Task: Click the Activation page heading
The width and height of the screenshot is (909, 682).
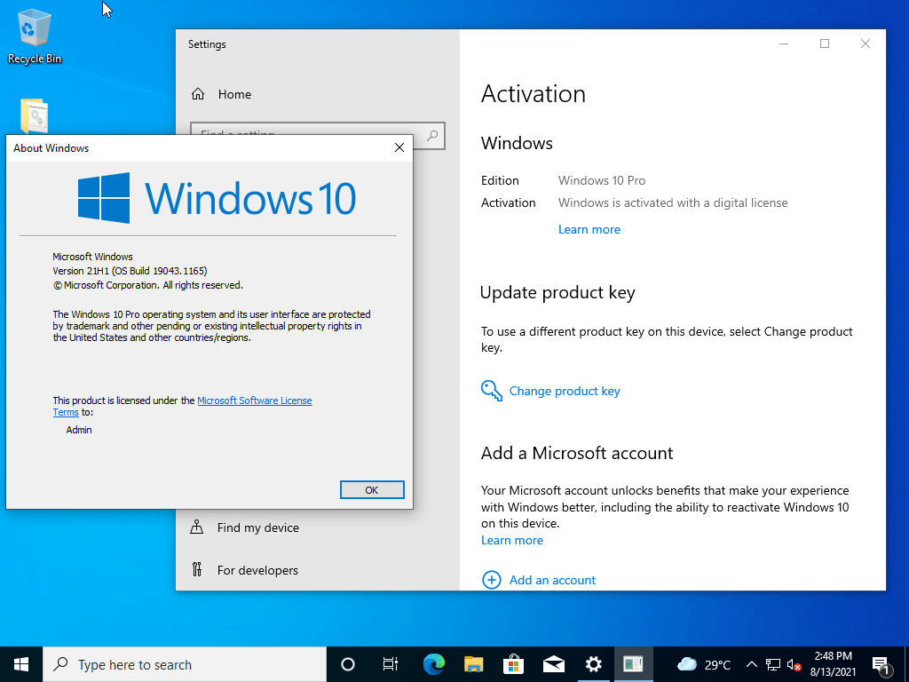Action: coord(534,94)
